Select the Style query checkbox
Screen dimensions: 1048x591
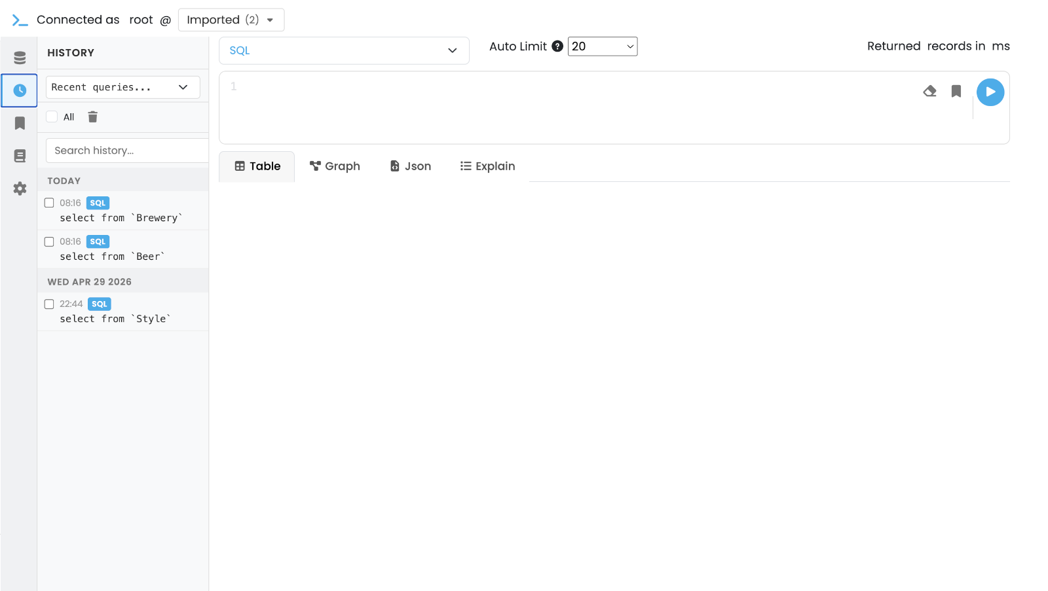[x=49, y=304]
